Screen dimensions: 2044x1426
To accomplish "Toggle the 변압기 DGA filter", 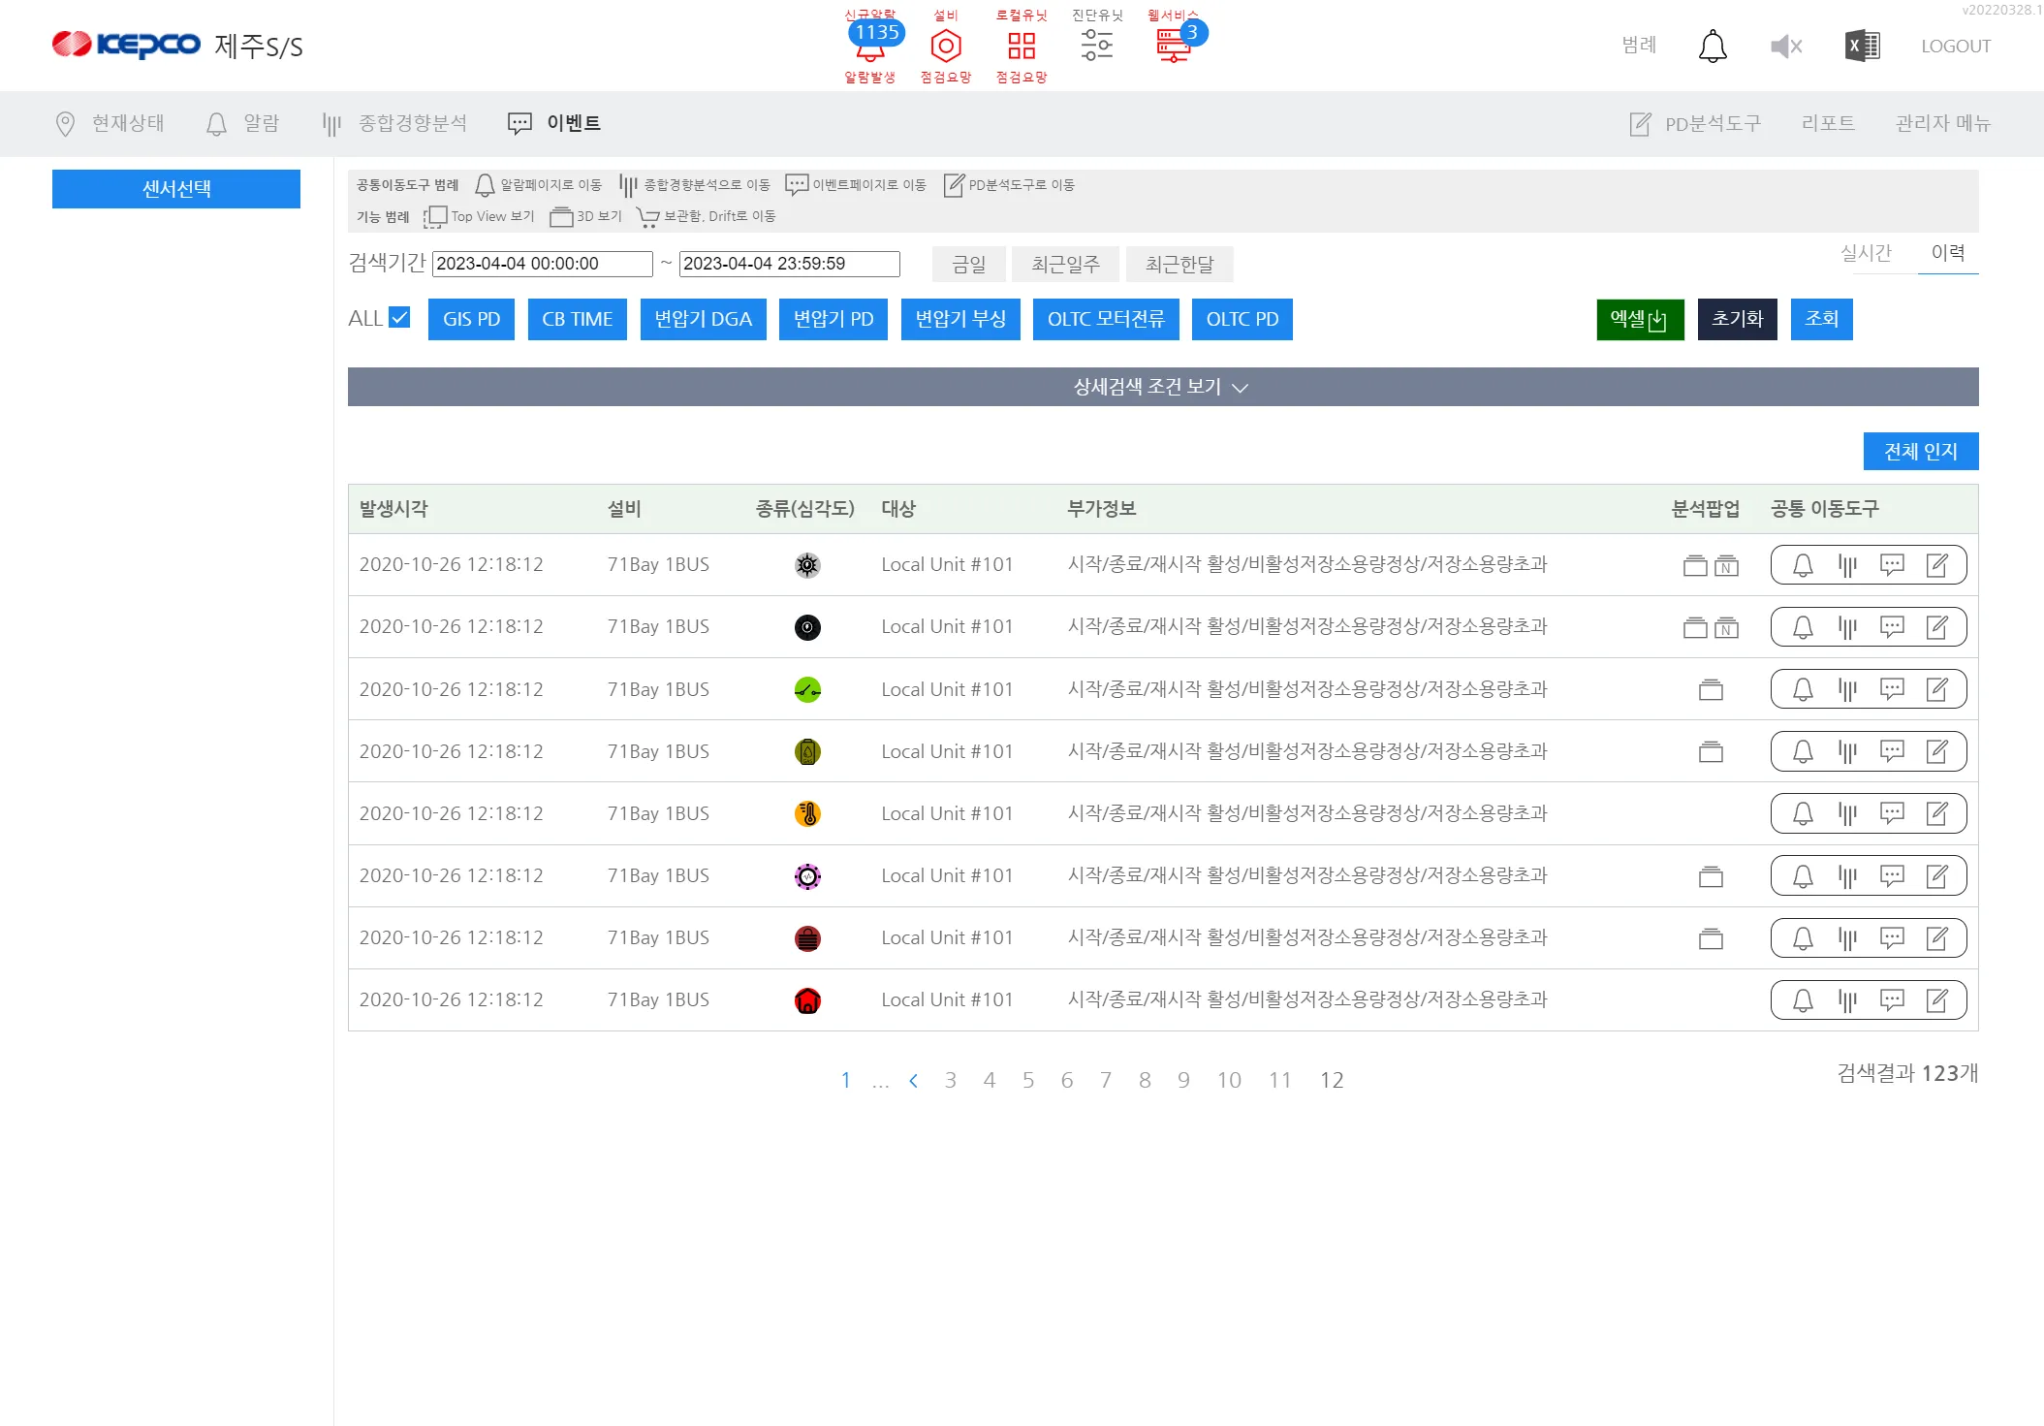I will click(x=703, y=319).
